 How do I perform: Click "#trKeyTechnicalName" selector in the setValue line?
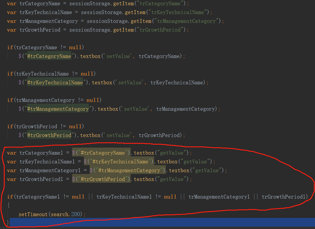(x=55, y=83)
